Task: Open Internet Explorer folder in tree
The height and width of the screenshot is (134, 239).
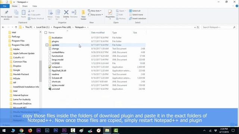Action: coord(21,95)
